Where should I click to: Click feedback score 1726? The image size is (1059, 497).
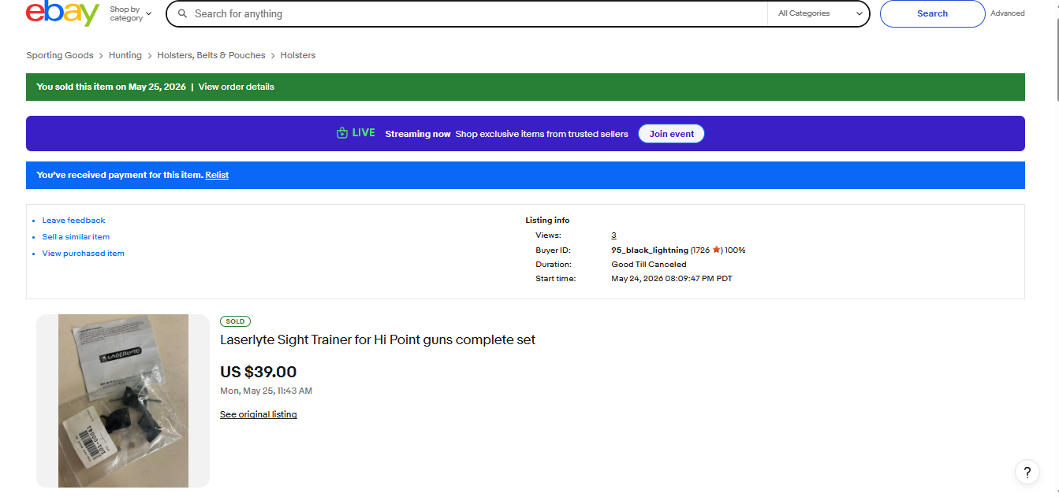(702, 250)
